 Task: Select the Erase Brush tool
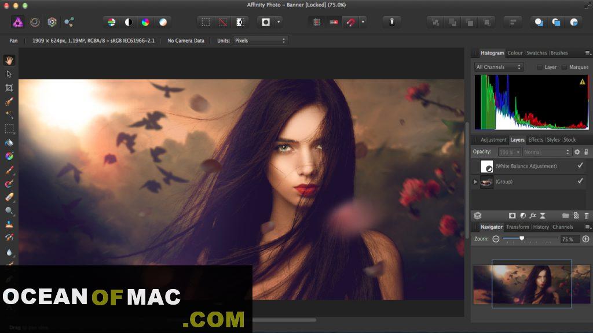9,197
